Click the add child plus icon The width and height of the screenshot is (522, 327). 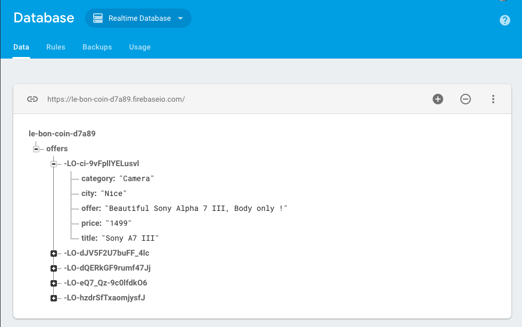438,99
